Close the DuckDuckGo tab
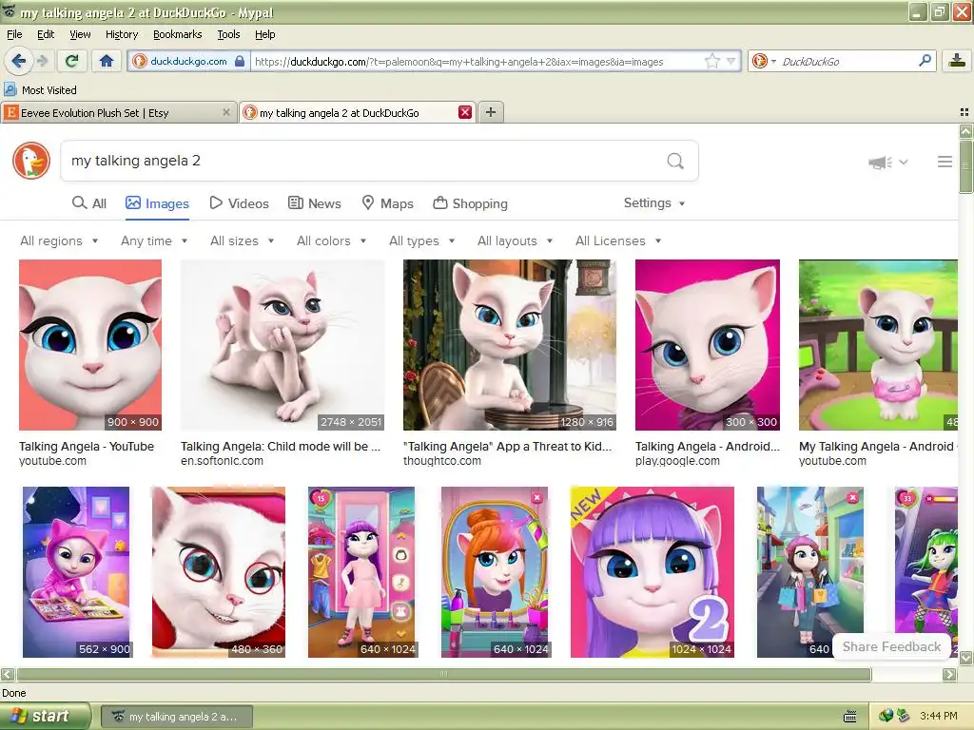974x730 pixels. 464,112
